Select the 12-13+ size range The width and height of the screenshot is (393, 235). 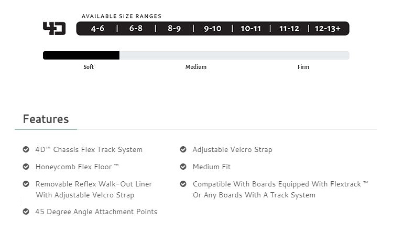click(328, 29)
